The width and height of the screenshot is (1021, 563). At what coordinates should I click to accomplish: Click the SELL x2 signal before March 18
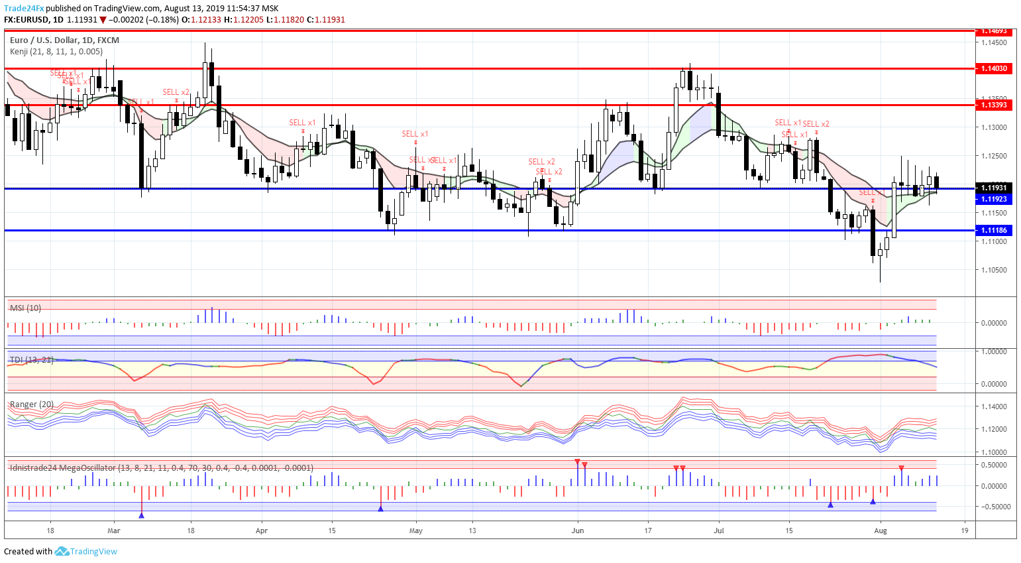click(176, 92)
